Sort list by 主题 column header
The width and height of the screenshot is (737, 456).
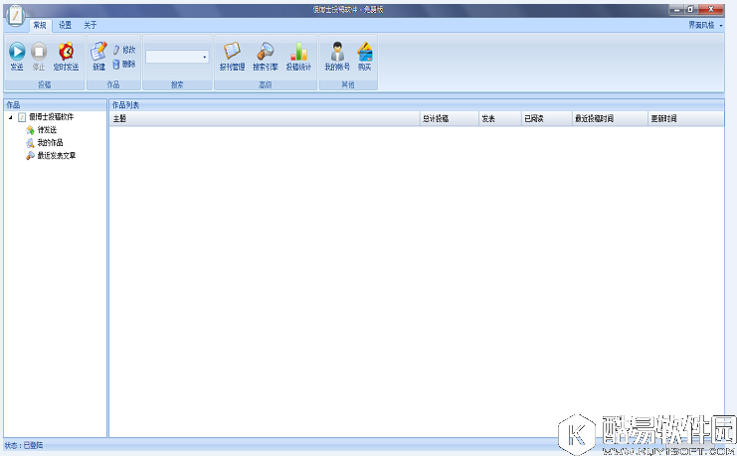click(265, 119)
